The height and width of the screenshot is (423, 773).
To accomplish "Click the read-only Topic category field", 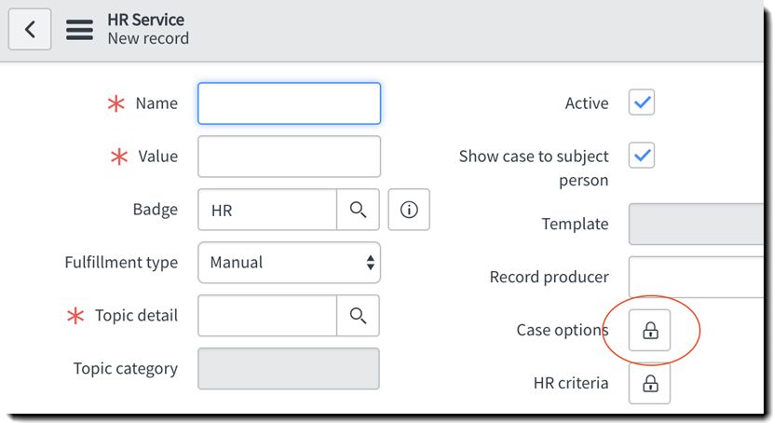I will [x=289, y=369].
